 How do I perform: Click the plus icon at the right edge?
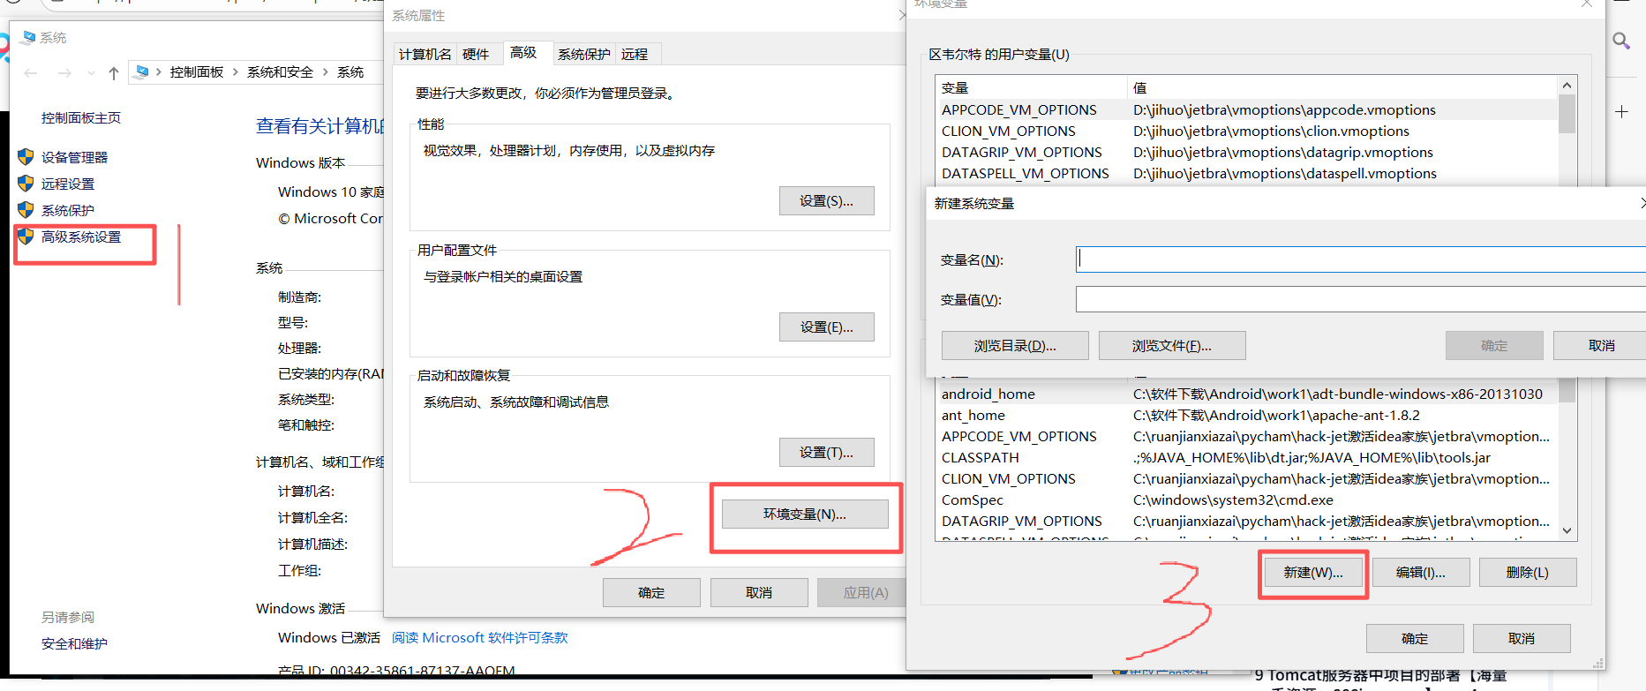(1621, 112)
